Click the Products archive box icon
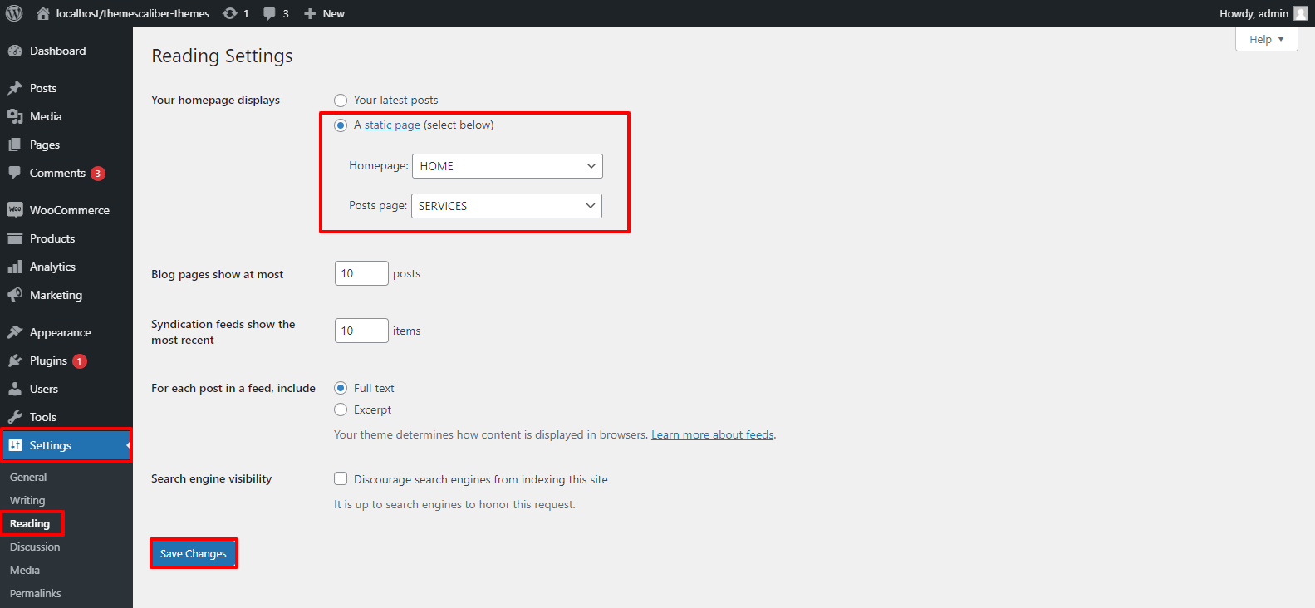Image resolution: width=1315 pixels, height=608 pixels. (x=15, y=238)
